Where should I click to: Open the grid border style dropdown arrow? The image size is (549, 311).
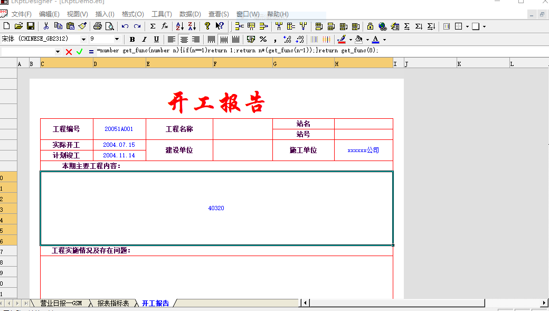[x=467, y=26]
